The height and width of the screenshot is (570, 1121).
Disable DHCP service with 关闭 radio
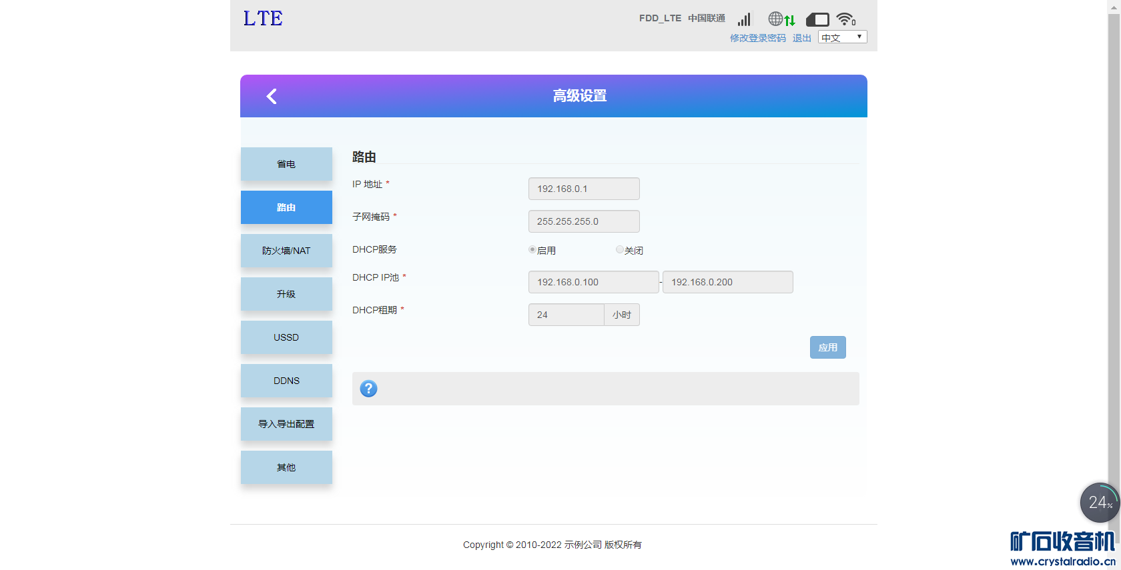pyautogui.click(x=620, y=250)
